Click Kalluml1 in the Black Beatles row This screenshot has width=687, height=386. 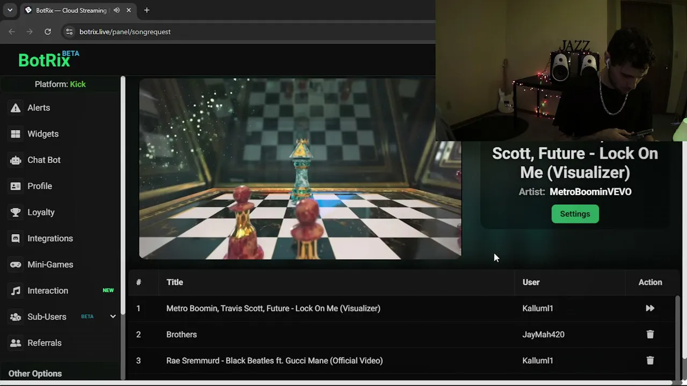[537, 361]
